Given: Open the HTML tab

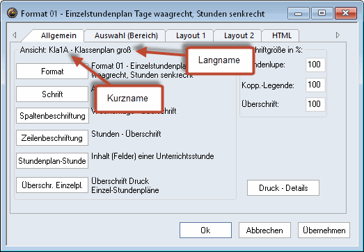Looking at the screenshot, I should (281, 35).
